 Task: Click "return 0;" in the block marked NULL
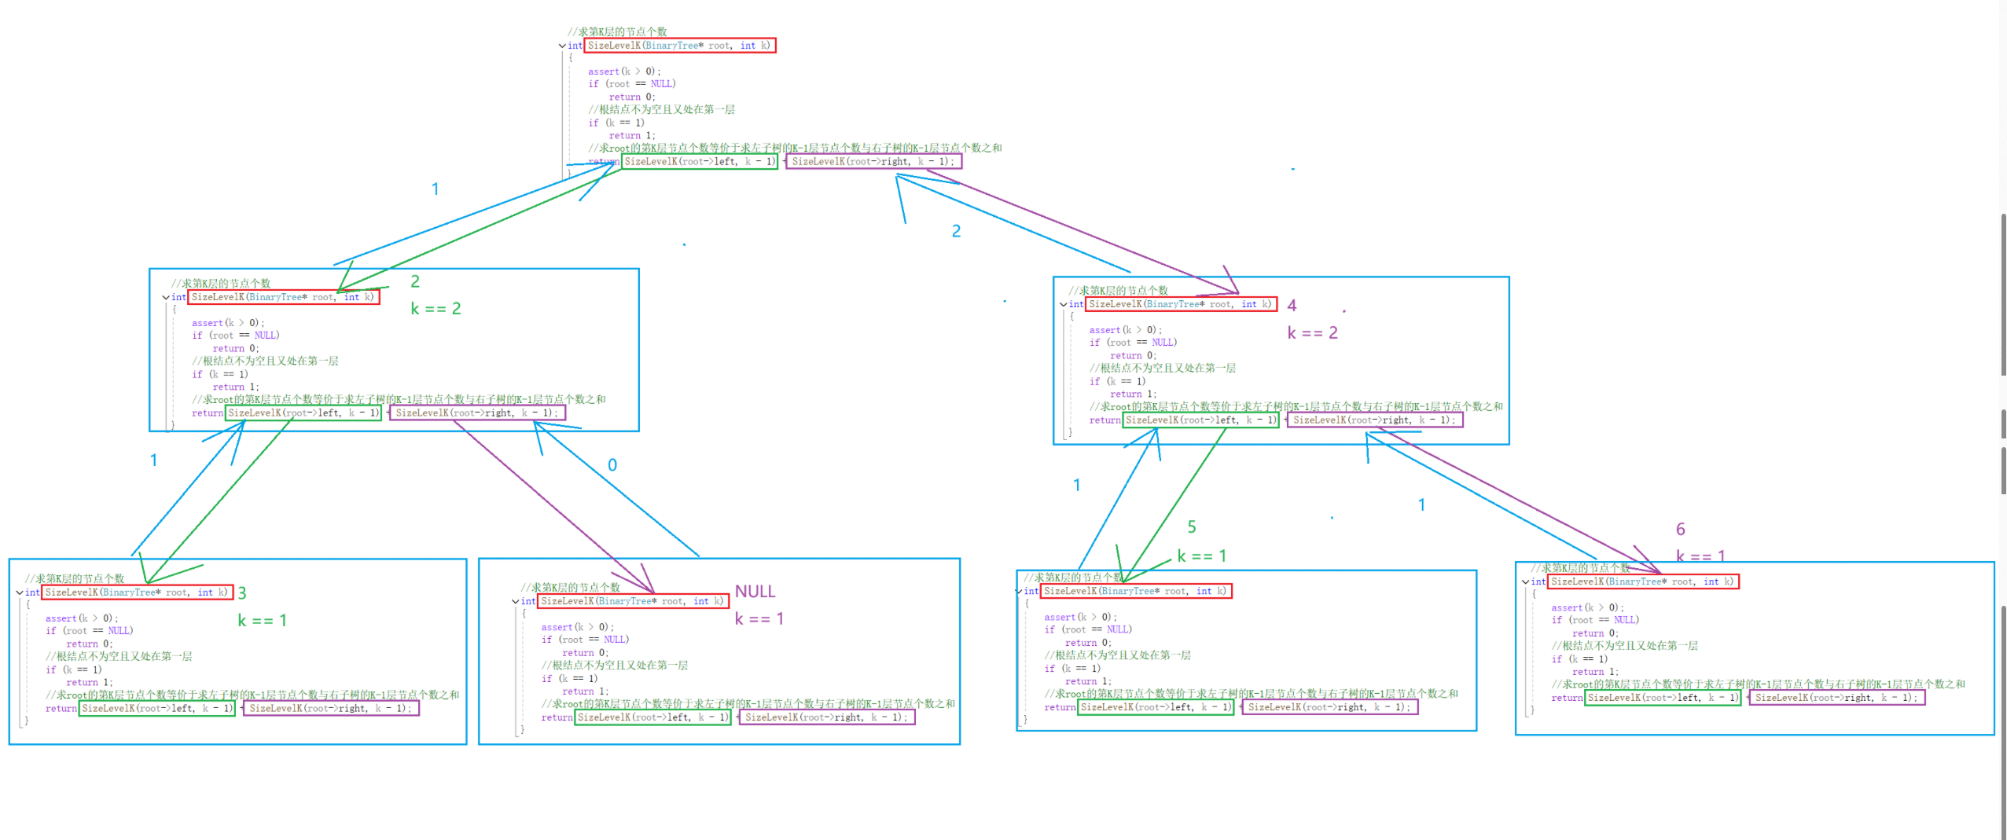click(585, 653)
